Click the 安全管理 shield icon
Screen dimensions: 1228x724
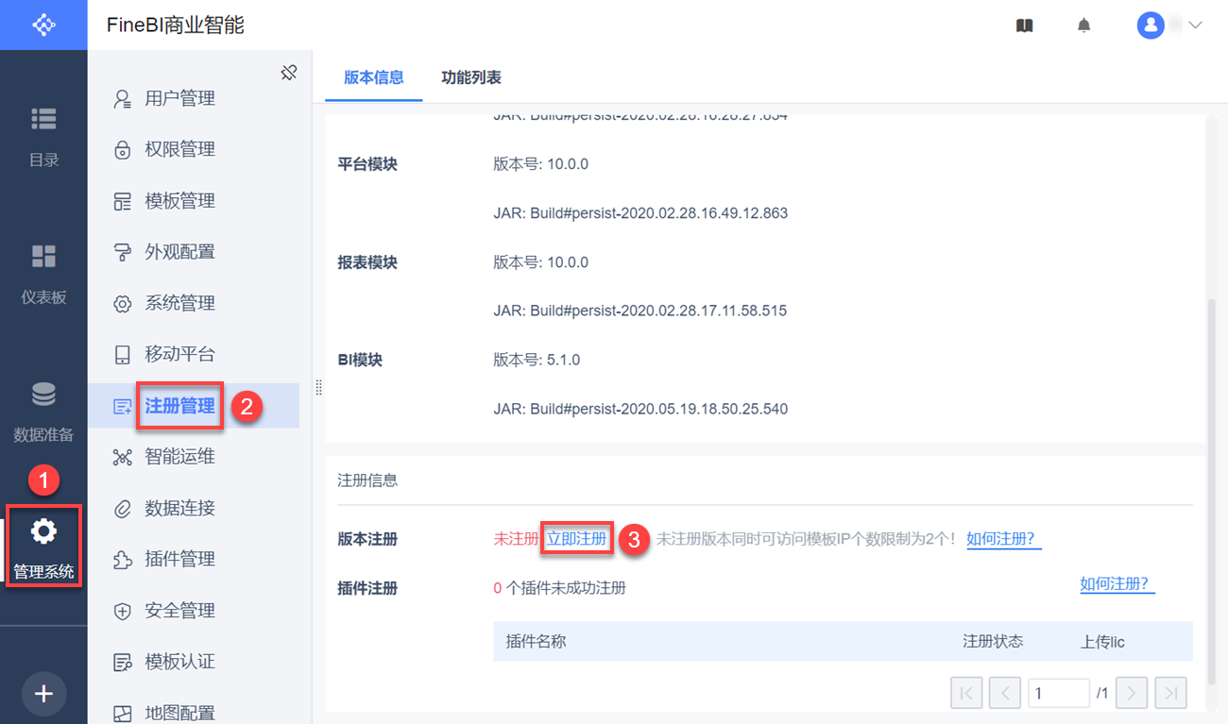122,612
